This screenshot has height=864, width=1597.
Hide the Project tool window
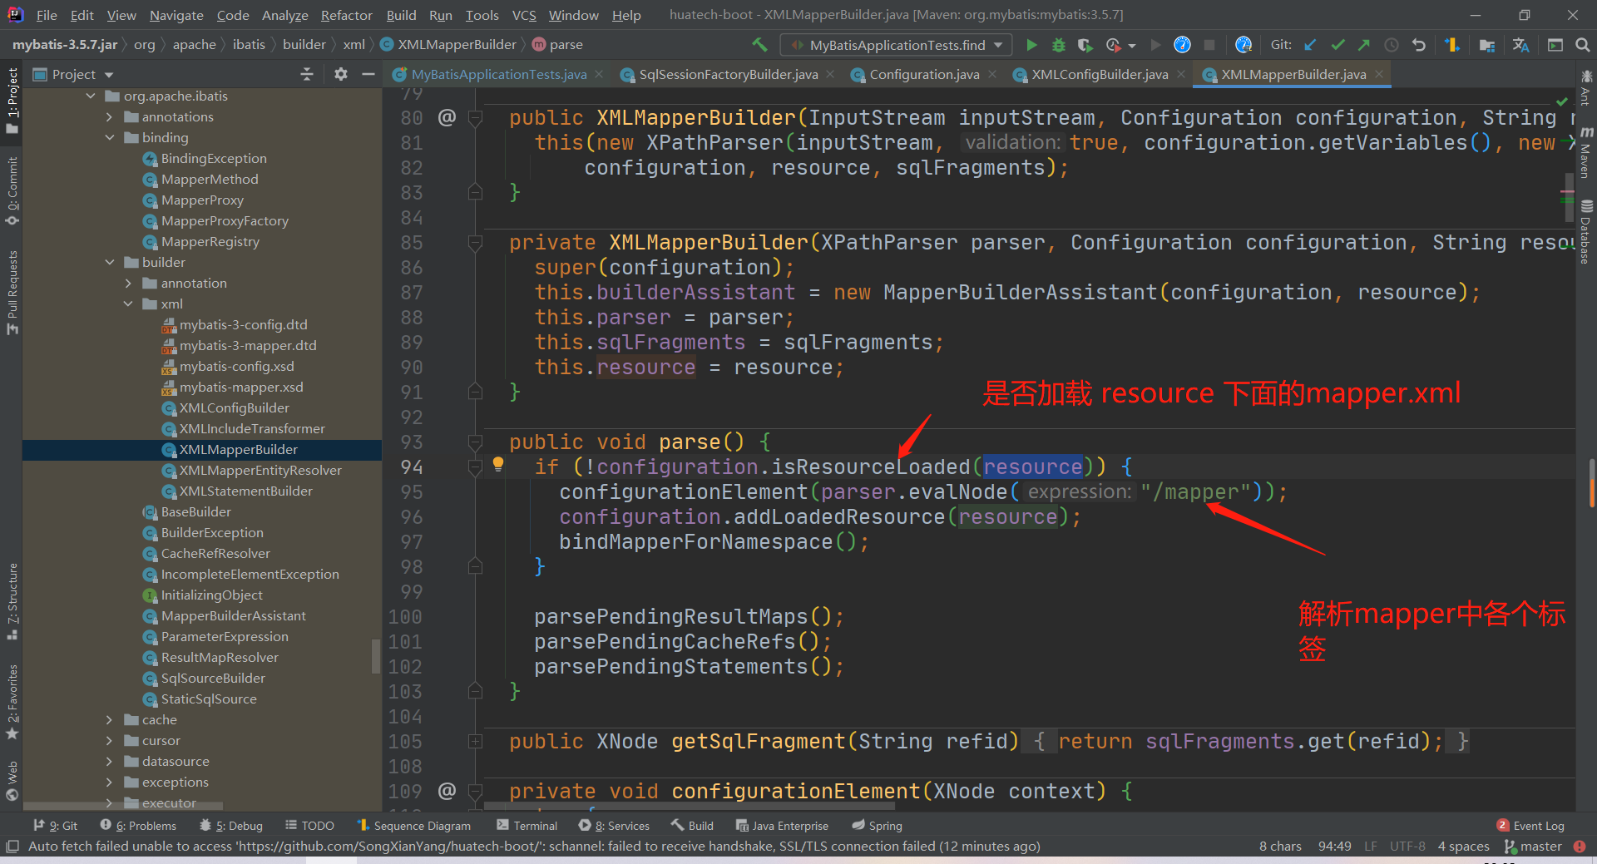[x=368, y=74]
